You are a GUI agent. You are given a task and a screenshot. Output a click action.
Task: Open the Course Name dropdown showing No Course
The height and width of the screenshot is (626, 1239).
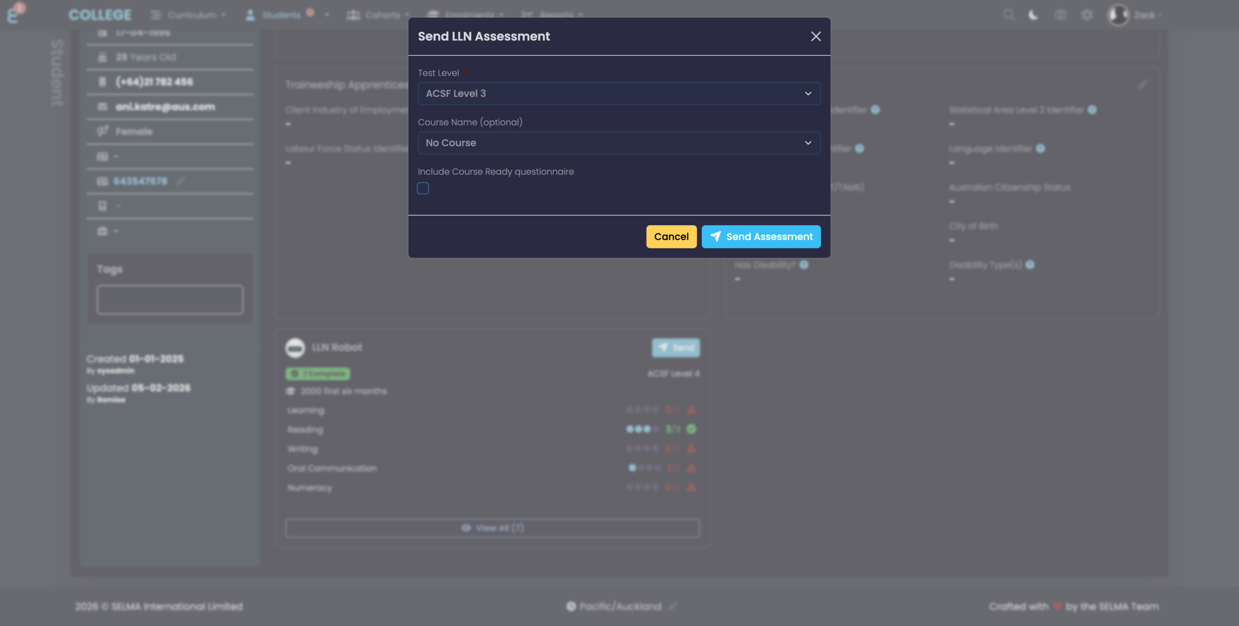(x=619, y=143)
